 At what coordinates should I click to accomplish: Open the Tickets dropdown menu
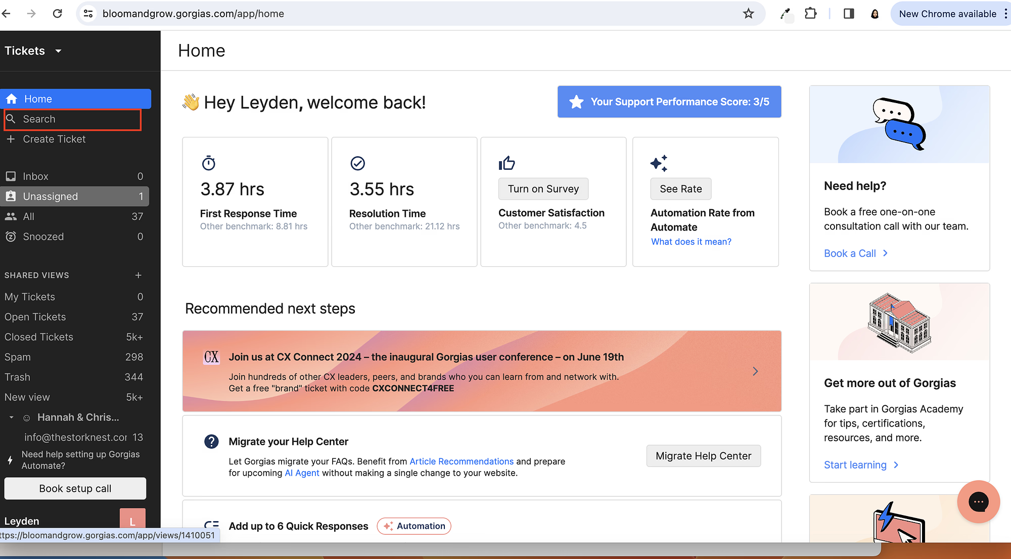click(x=33, y=51)
